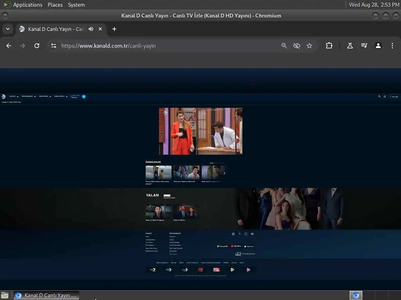
Task: Click the Google Play store badge
Action: point(222,246)
